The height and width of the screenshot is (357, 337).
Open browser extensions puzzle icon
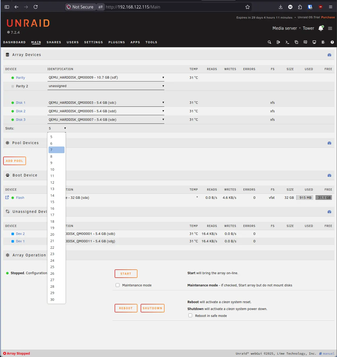click(300, 7)
